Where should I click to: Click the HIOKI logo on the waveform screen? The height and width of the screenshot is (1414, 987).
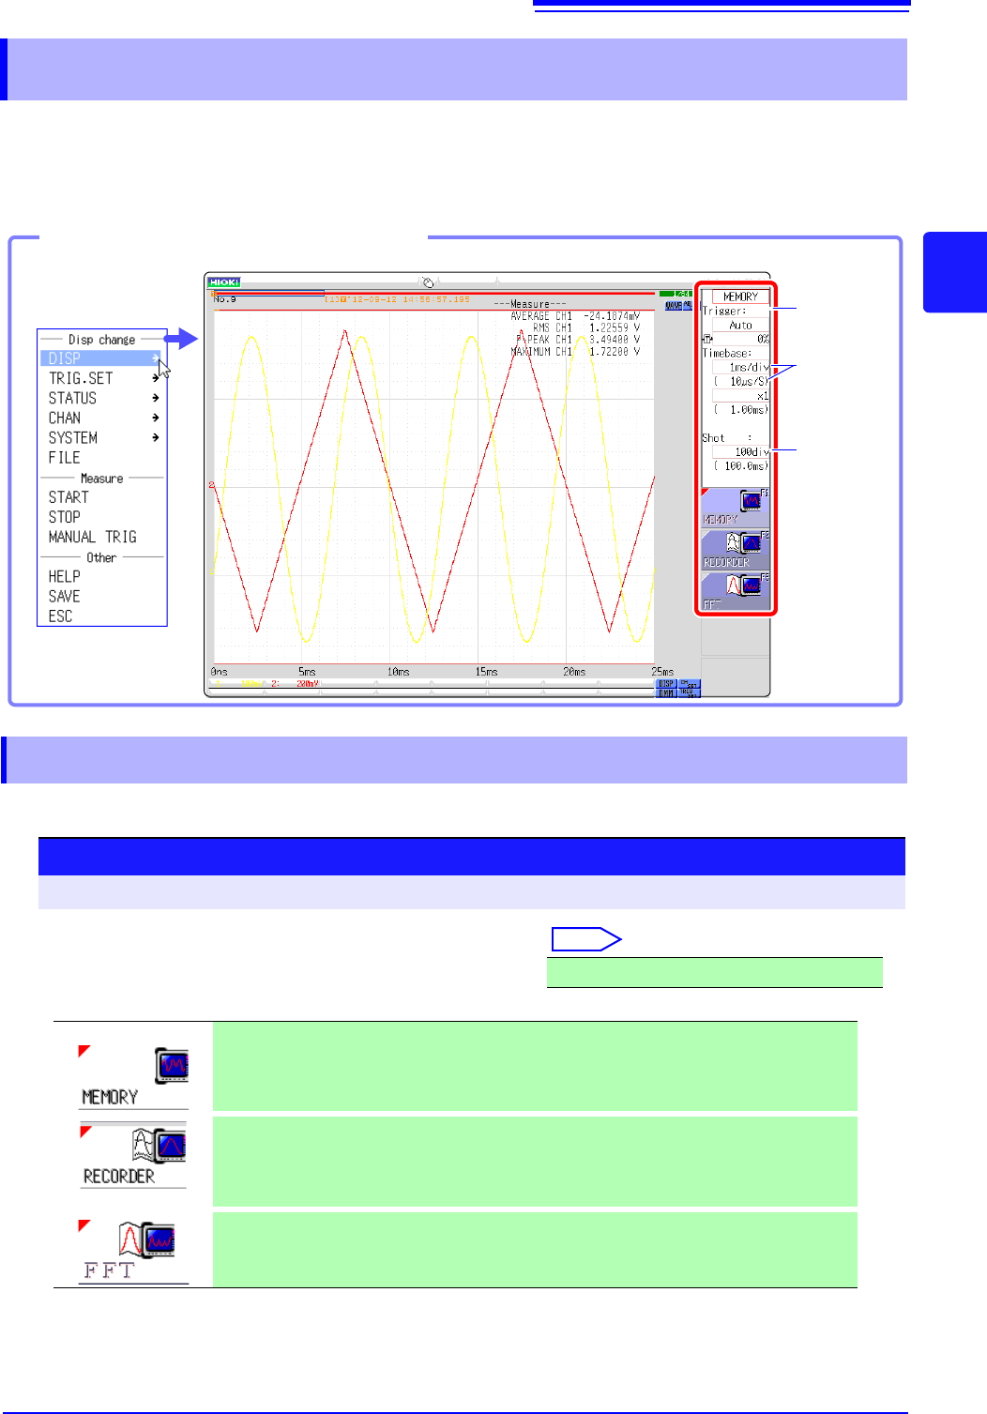point(224,281)
